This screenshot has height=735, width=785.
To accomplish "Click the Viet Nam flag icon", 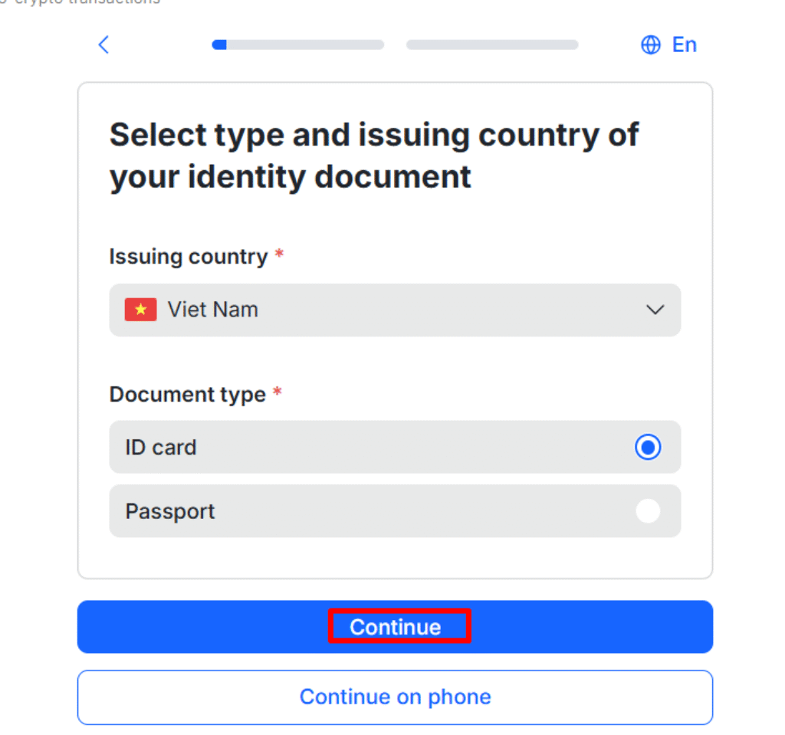I will tap(140, 310).
